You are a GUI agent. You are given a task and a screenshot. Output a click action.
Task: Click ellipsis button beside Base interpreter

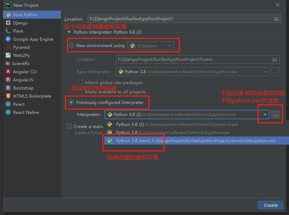[x=276, y=72]
